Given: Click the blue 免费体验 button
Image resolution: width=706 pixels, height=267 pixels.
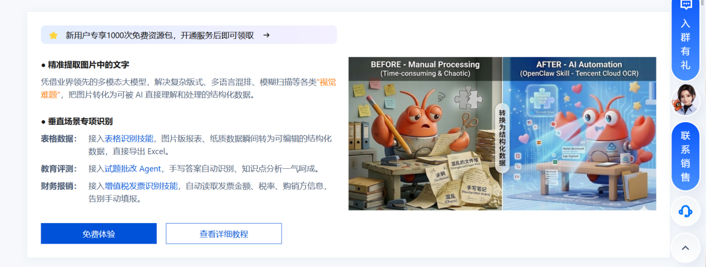Looking at the screenshot, I should [x=98, y=234].
